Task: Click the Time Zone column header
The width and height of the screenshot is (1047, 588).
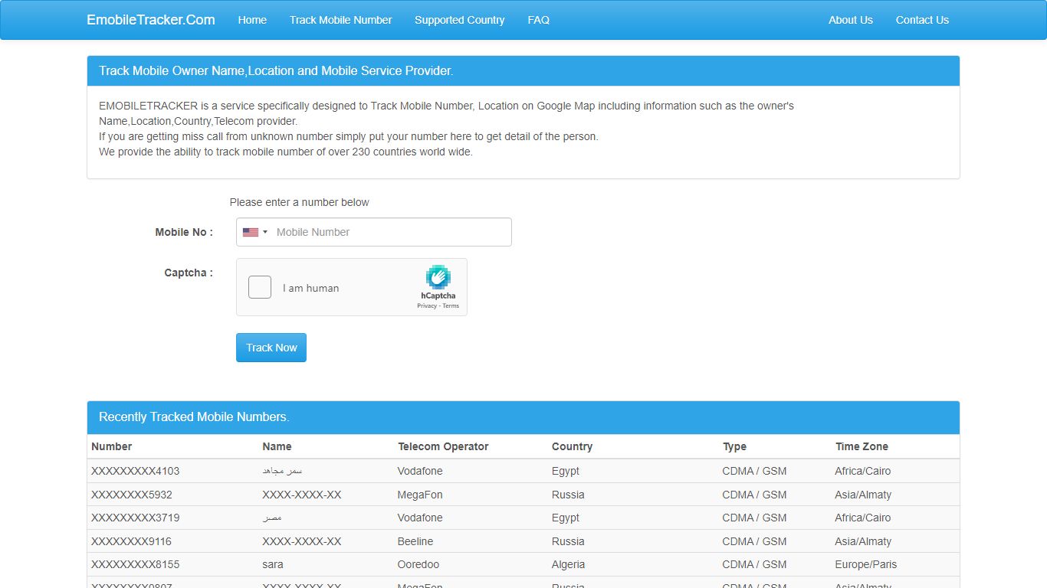Action: click(862, 446)
